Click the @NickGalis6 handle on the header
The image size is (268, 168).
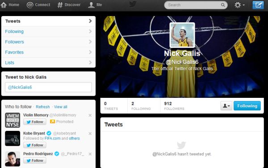(182, 62)
